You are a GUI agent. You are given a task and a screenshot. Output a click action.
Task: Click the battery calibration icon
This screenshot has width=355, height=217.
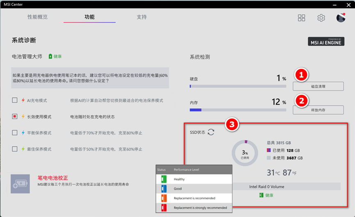[x=20, y=184]
